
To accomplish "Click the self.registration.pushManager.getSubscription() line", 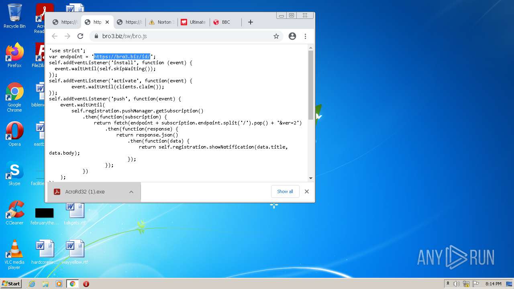I will 137,111.
